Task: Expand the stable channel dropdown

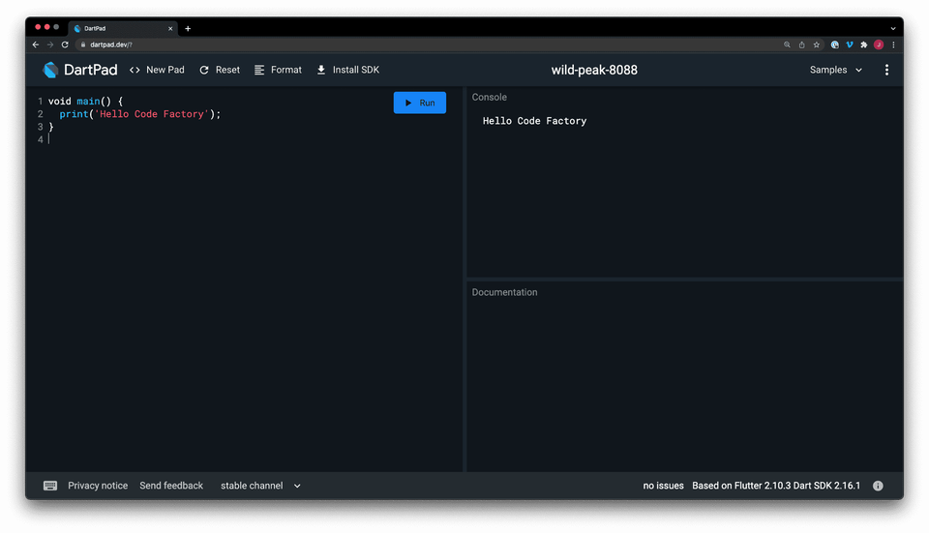Action: [260, 486]
